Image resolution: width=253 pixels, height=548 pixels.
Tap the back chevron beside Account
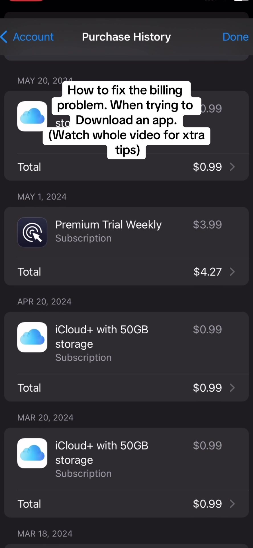click(4, 37)
